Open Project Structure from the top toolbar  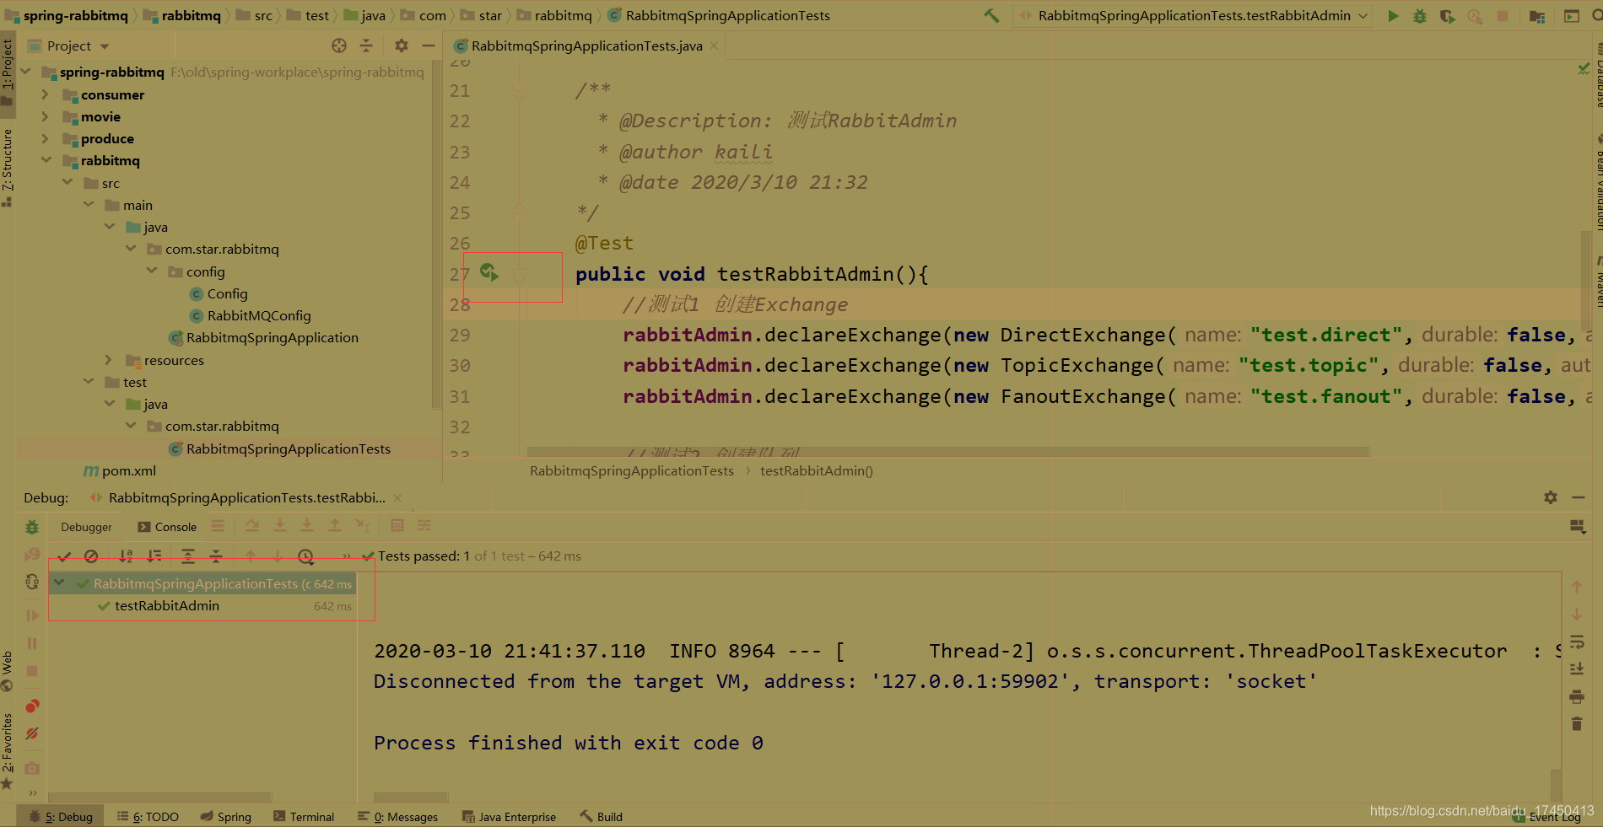pyautogui.click(x=1537, y=16)
